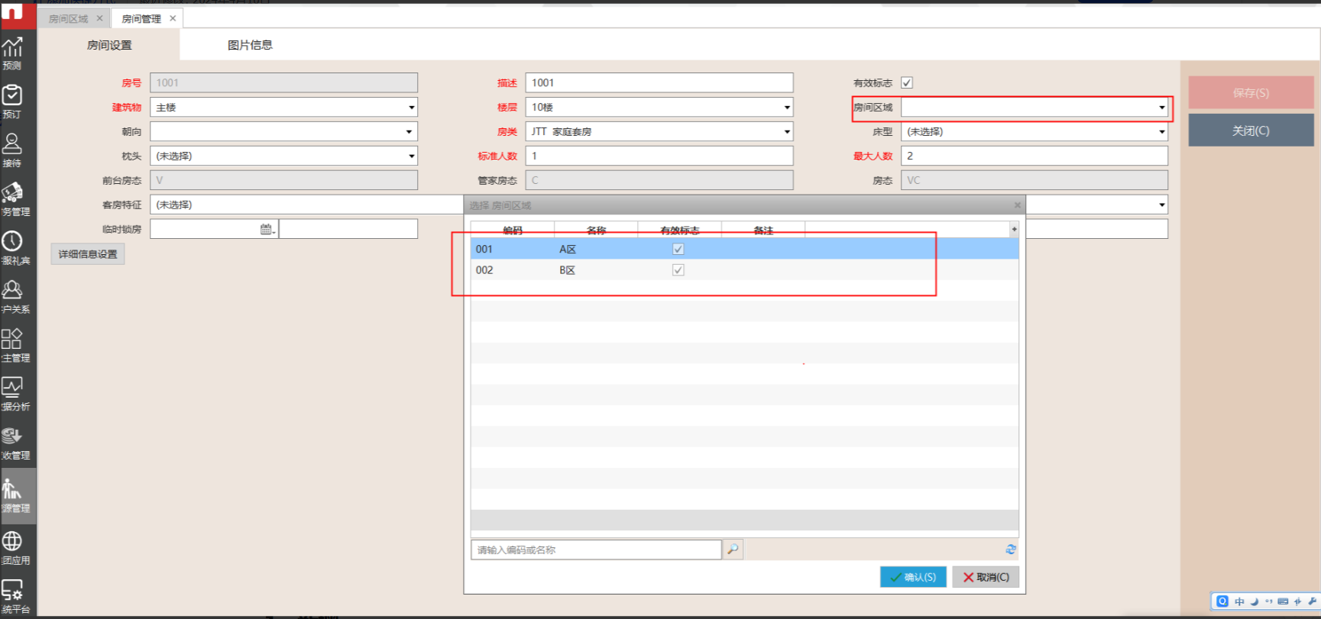This screenshot has height=619, width=1321.
Task: Expand the 房类 dropdown showing JTT 家庭套房
Action: tap(786, 132)
